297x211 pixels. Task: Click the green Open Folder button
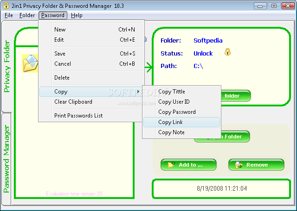tap(236, 137)
